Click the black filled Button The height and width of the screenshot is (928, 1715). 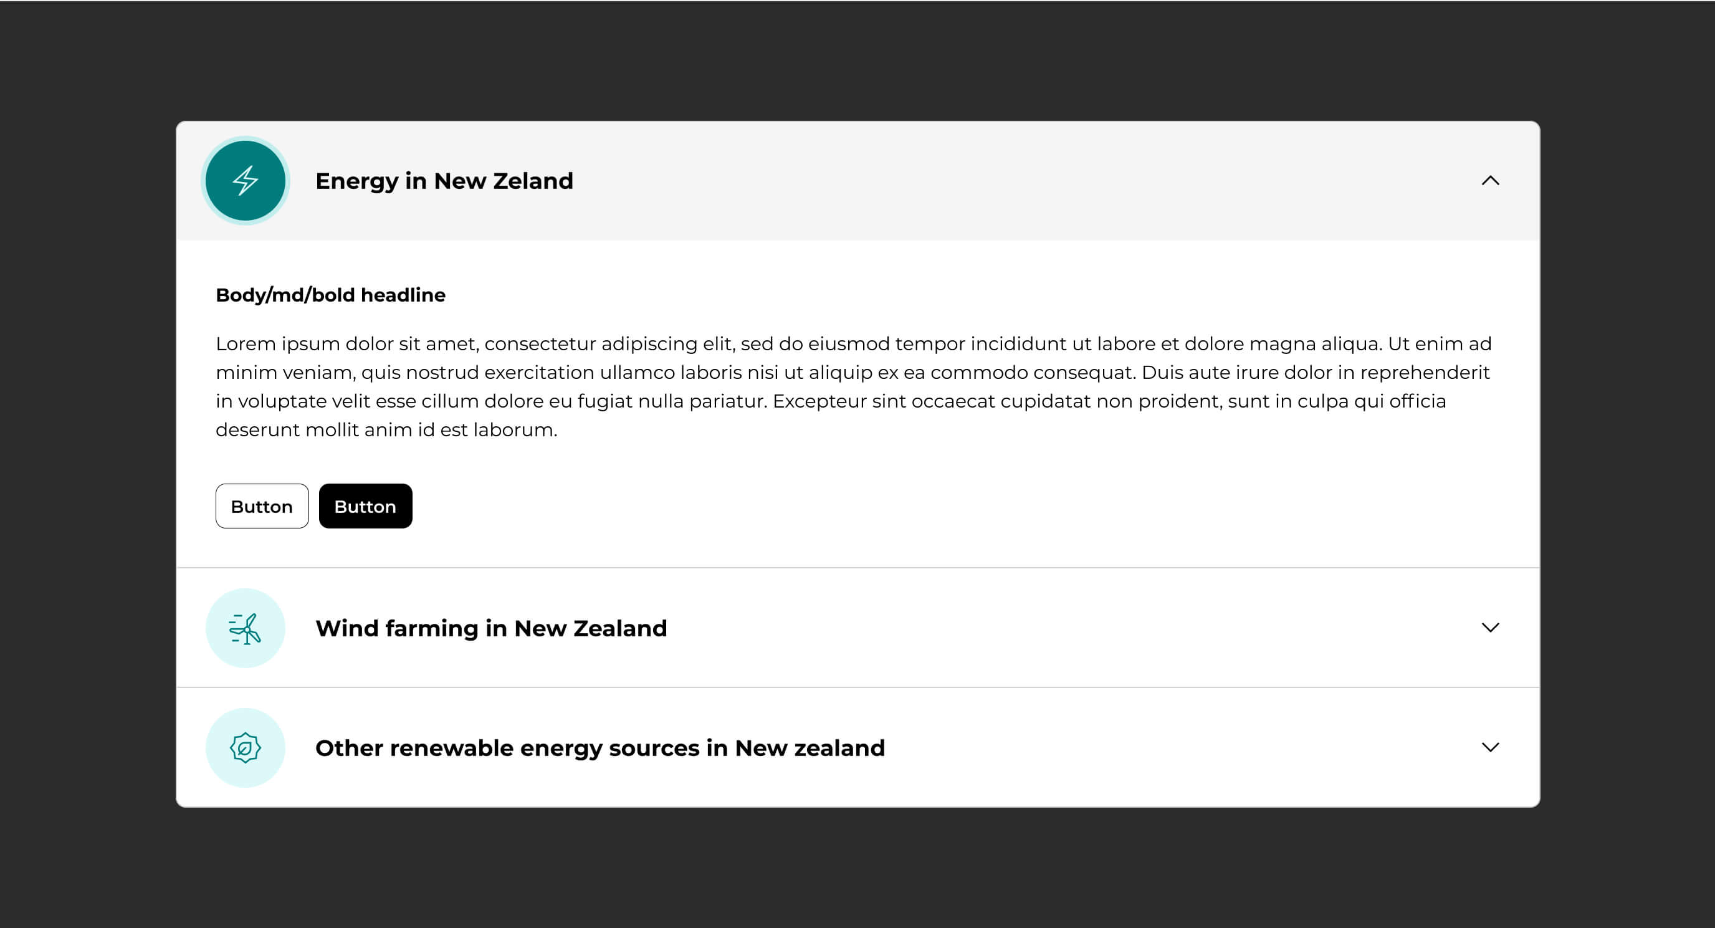[x=366, y=506]
